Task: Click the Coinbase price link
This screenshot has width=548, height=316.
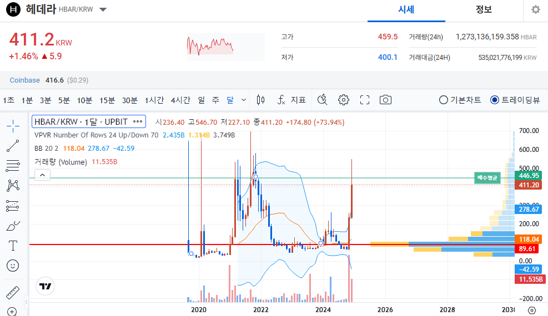Action: click(25, 80)
